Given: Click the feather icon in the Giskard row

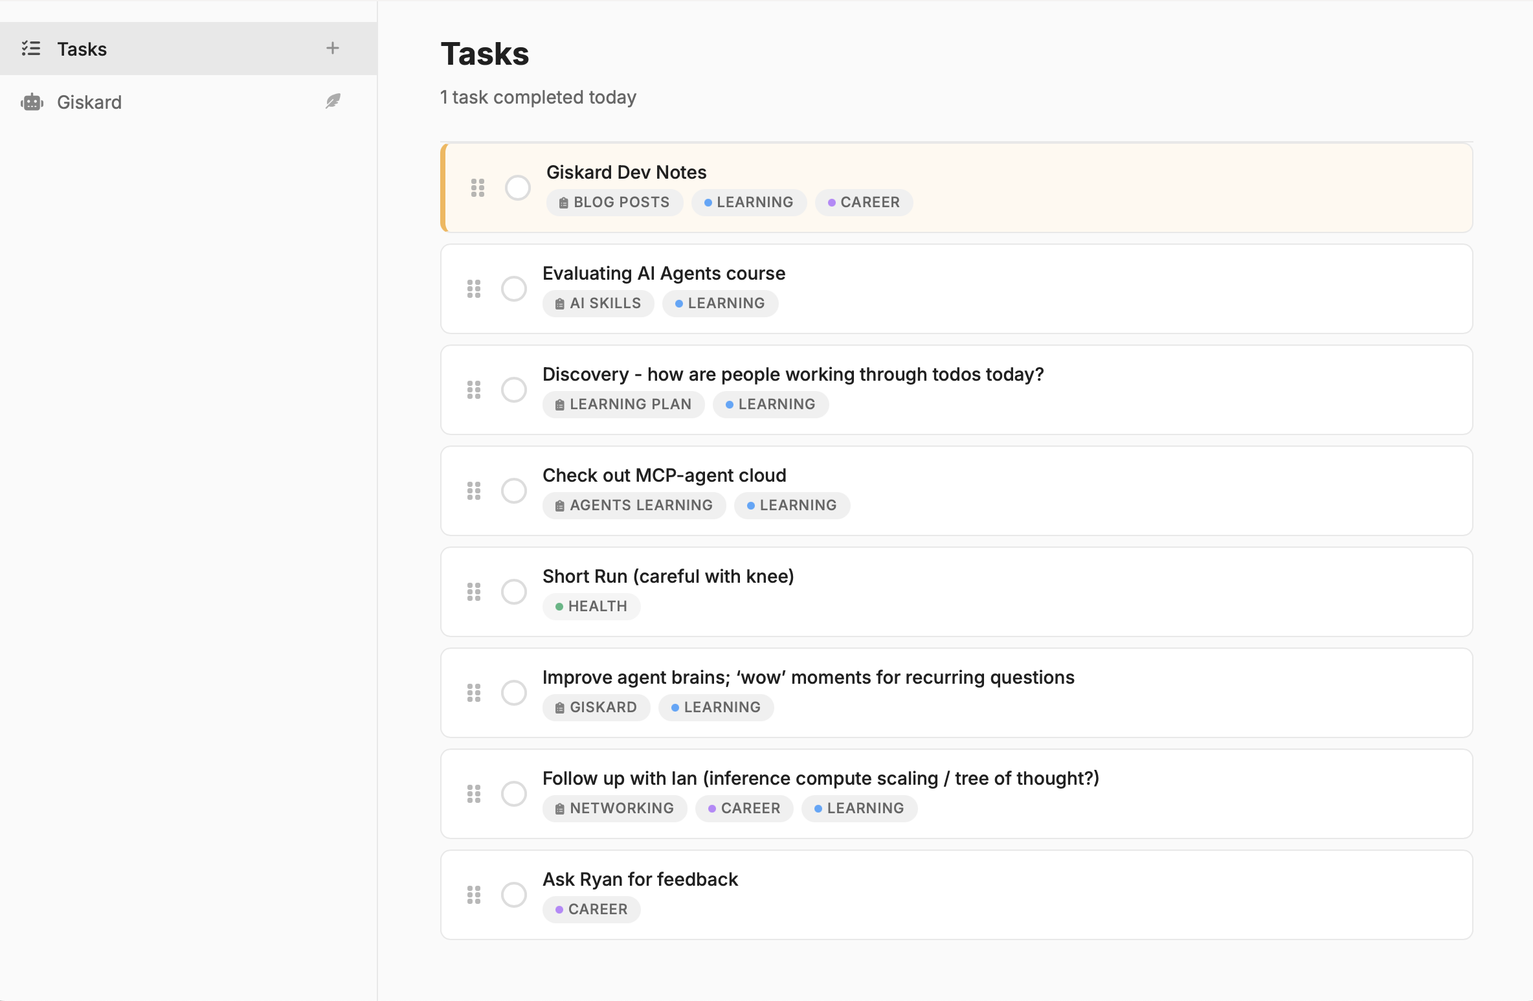Looking at the screenshot, I should [x=333, y=100].
